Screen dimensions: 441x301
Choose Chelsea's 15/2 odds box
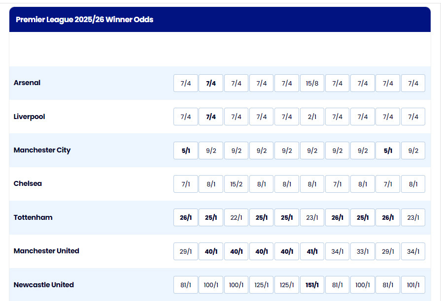pyautogui.click(x=236, y=184)
